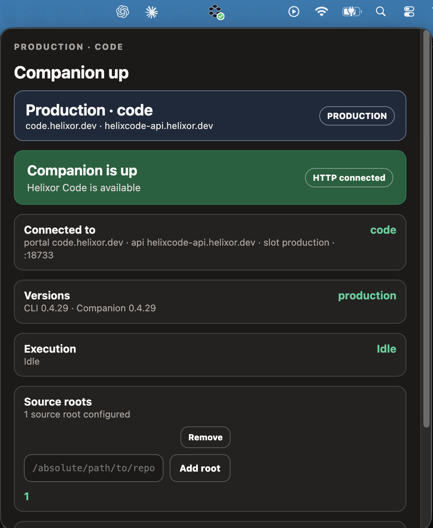This screenshot has width=433, height=528.
Task: Open the ChatGPT menu bar icon
Action: click(x=123, y=12)
